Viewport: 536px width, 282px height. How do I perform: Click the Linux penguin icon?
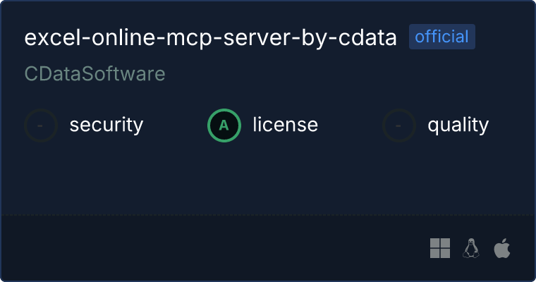[471, 248]
